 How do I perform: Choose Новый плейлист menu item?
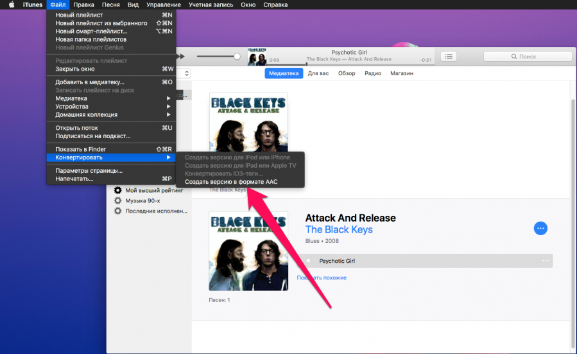tap(111, 15)
